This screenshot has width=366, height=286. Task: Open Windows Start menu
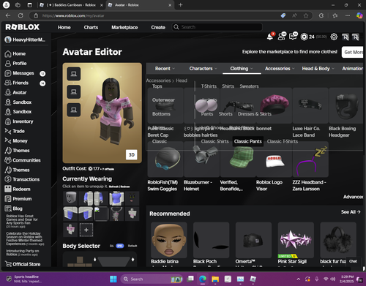[x=113, y=279]
